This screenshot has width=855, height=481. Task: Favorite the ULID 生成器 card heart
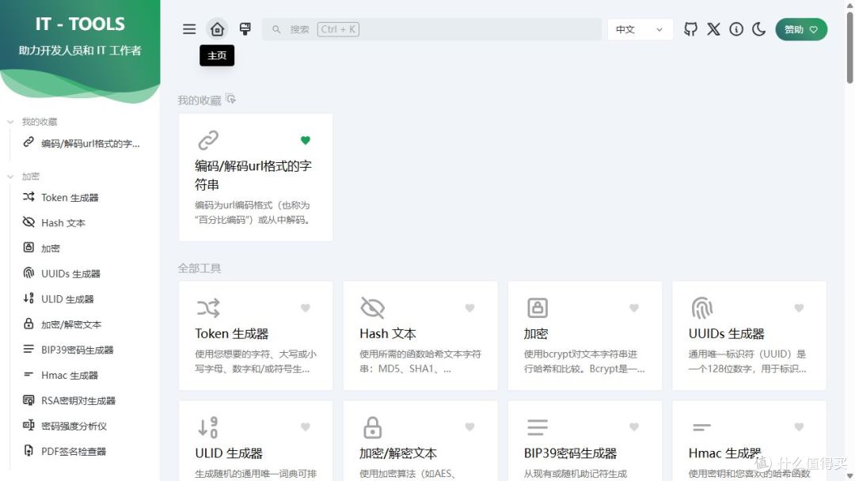pyautogui.click(x=306, y=427)
